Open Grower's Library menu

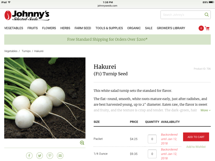pos(171,28)
